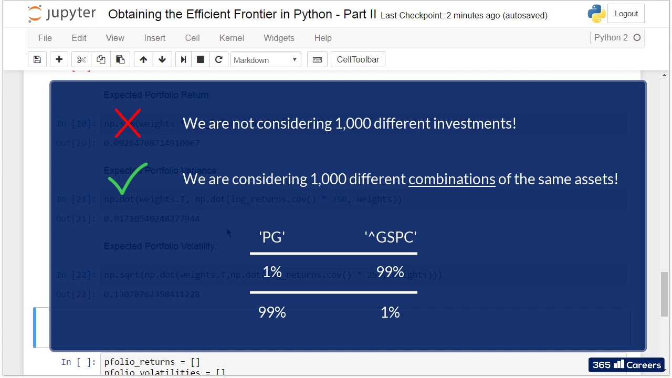Click the Last Checkpoint autosaved text
This screenshot has height=378, width=672.
pyautogui.click(x=464, y=15)
